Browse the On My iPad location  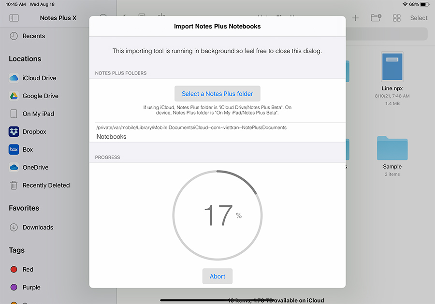[x=31, y=114]
